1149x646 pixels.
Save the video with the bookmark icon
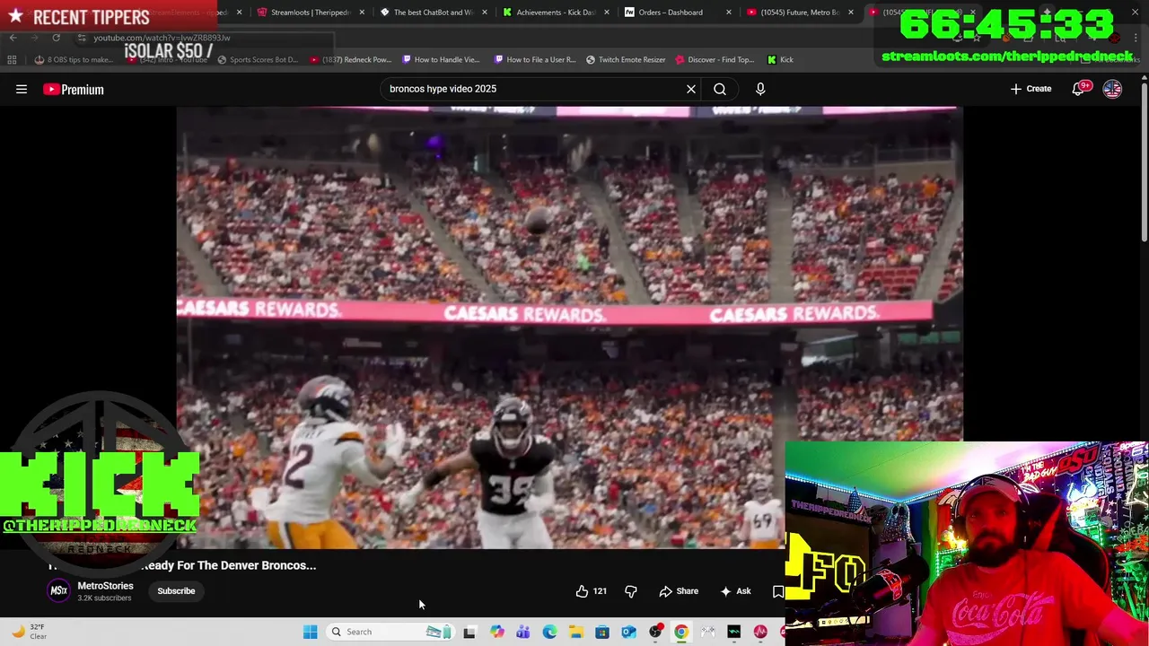pos(777,590)
